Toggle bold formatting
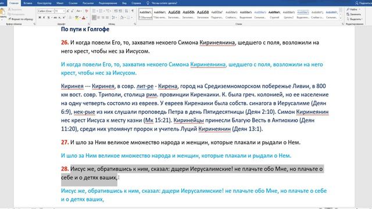This screenshot has height=209, width=372. (40, 17)
